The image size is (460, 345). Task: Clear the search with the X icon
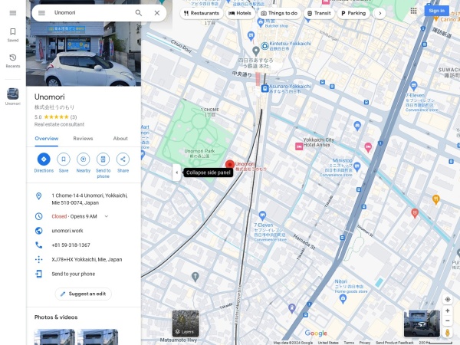[x=157, y=13]
